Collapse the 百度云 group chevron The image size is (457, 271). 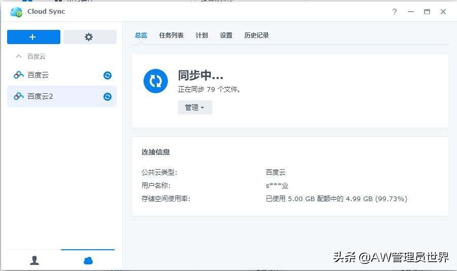(19, 56)
